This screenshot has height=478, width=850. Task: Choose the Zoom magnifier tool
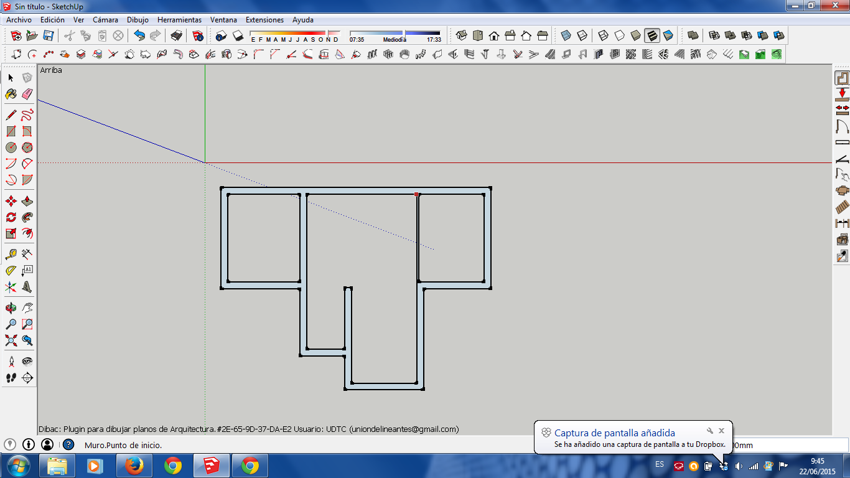(11, 324)
